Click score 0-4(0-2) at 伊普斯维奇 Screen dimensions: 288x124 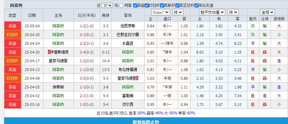(87, 52)
